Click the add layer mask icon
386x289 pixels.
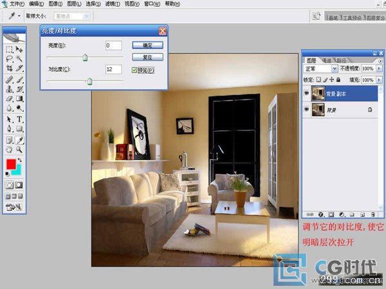click(331, 215)
